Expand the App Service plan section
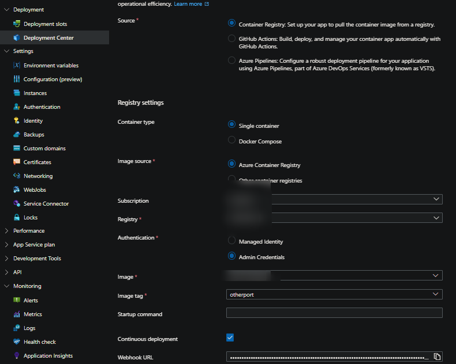This screenshot has height=364, width=456. coord(7,244)
